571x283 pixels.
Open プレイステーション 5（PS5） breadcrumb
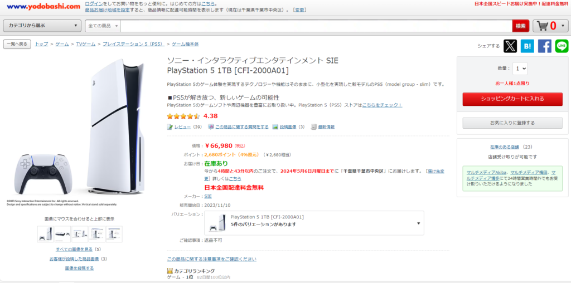(x=133, y=44)
